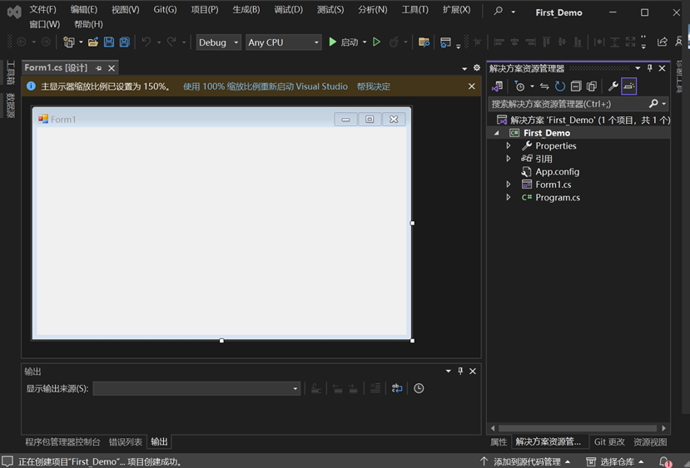
Task: Open the 工具(T) menu
Action: 415,10
